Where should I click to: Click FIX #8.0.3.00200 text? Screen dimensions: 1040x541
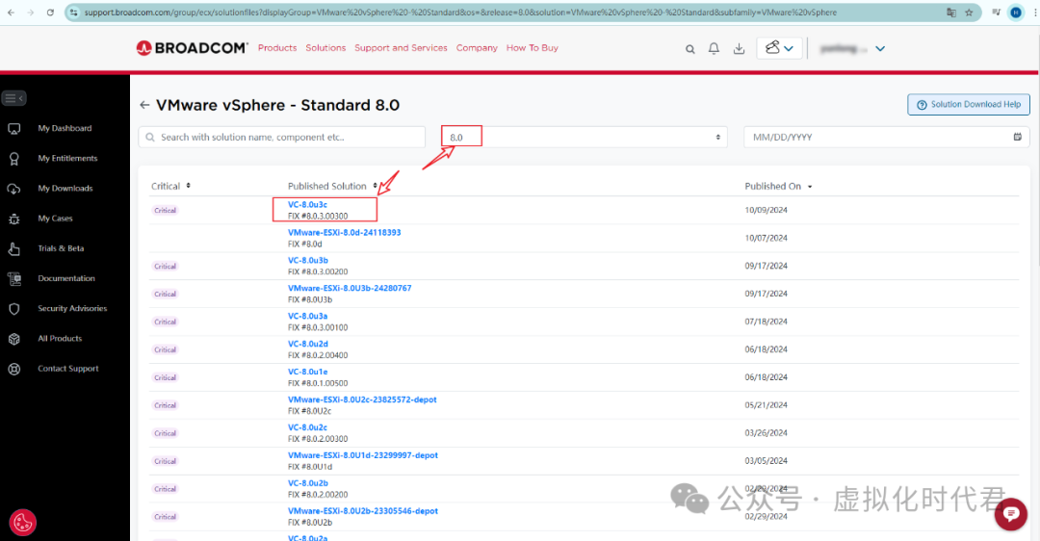(x=318, y=271)
